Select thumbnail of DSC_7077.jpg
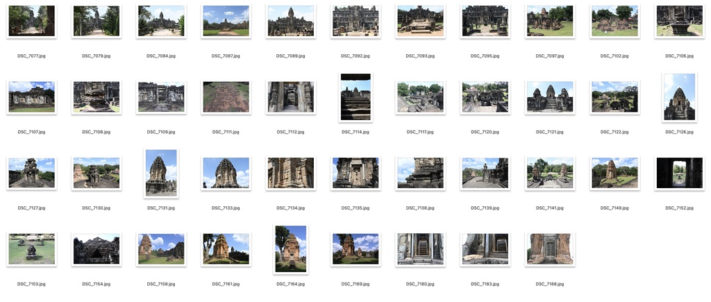711x302 pixels. click(32, 21)
